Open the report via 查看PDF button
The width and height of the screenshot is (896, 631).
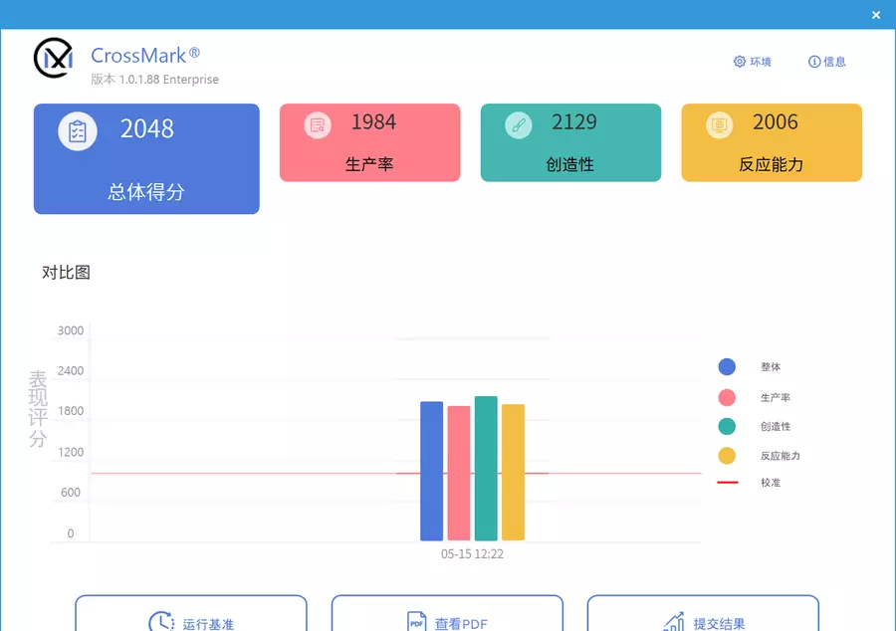click(447, 613)
